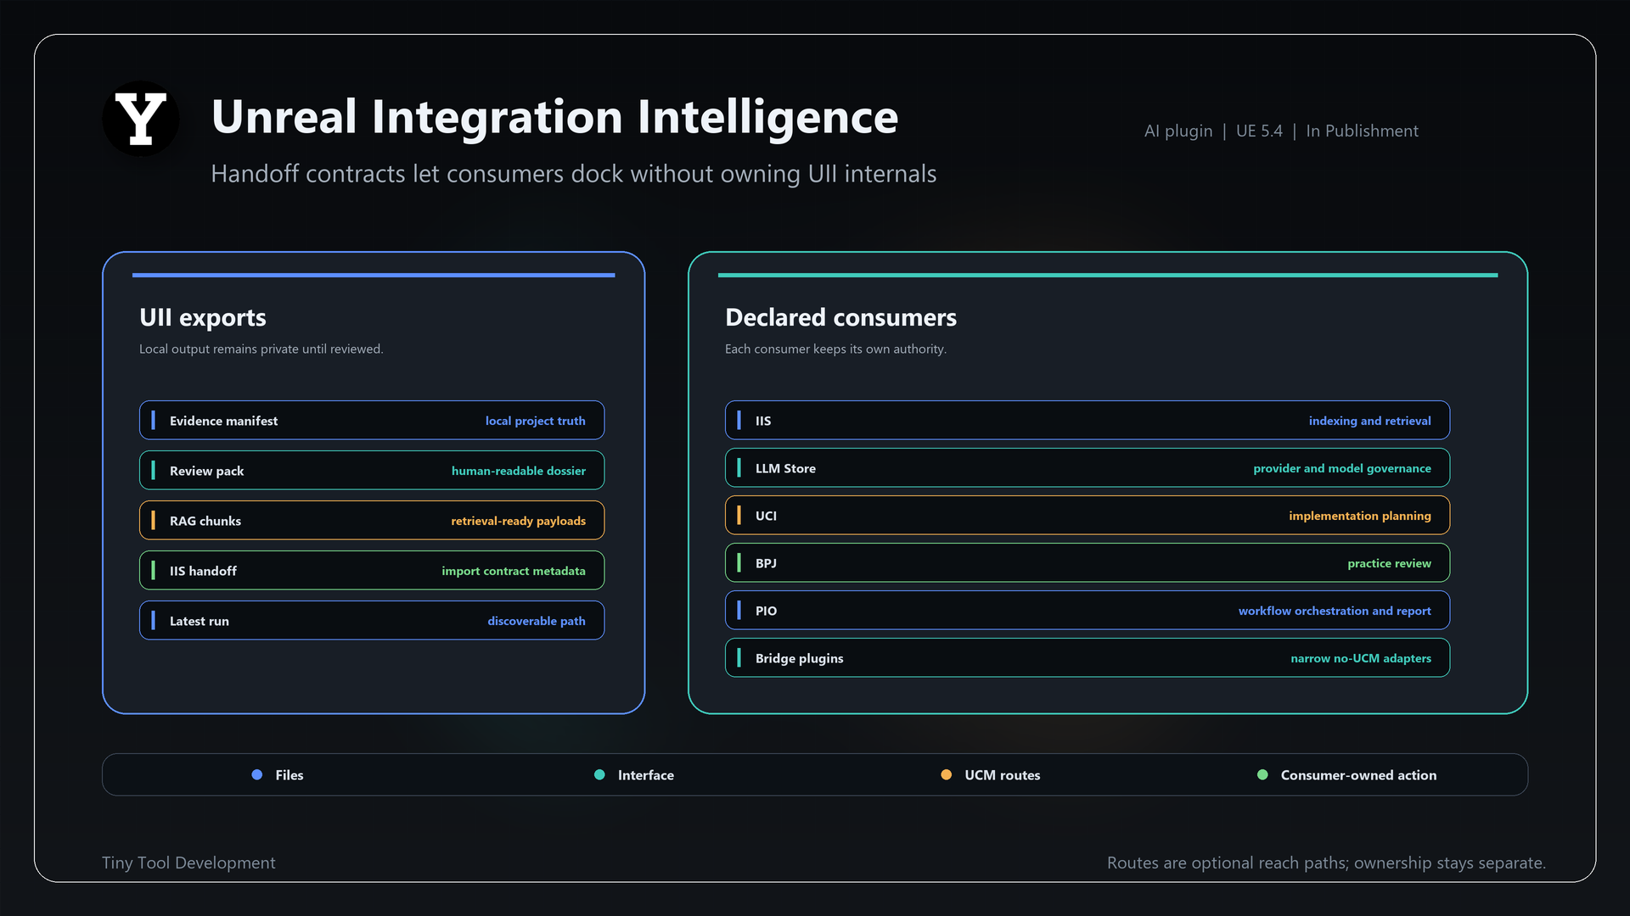This screenshot has height=916, width=1630.
Task: Click the 'UII exports' heading
Action: [203, 317]
